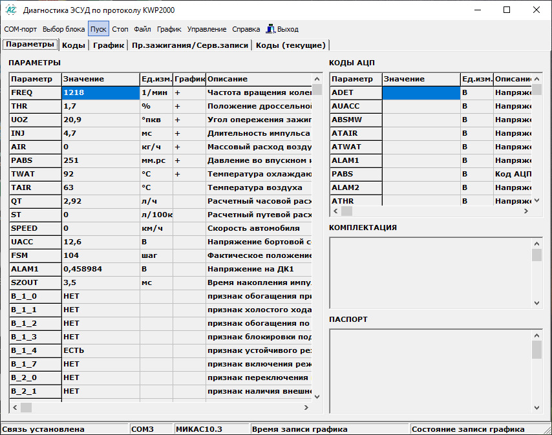Select the TWAT value 92
Viewport: 552px width, 435px height.
(101, 174)
